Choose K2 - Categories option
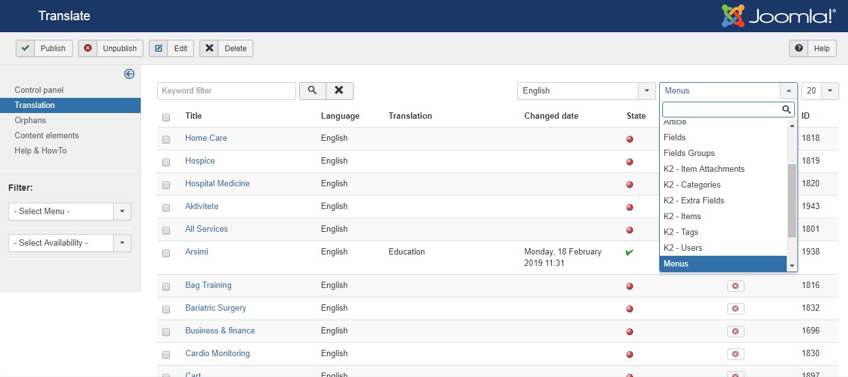 click(724, 184)
